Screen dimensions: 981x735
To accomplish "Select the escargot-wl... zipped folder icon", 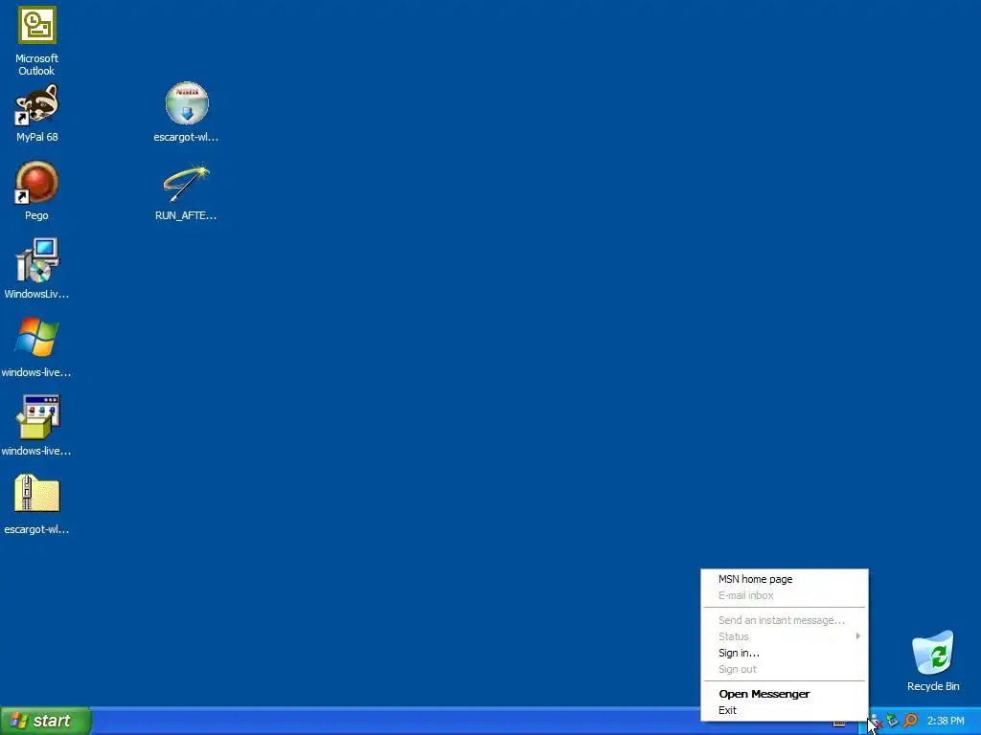I will 37,495.
